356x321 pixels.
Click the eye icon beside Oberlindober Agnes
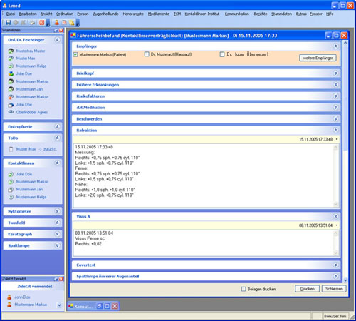[11, 112]
